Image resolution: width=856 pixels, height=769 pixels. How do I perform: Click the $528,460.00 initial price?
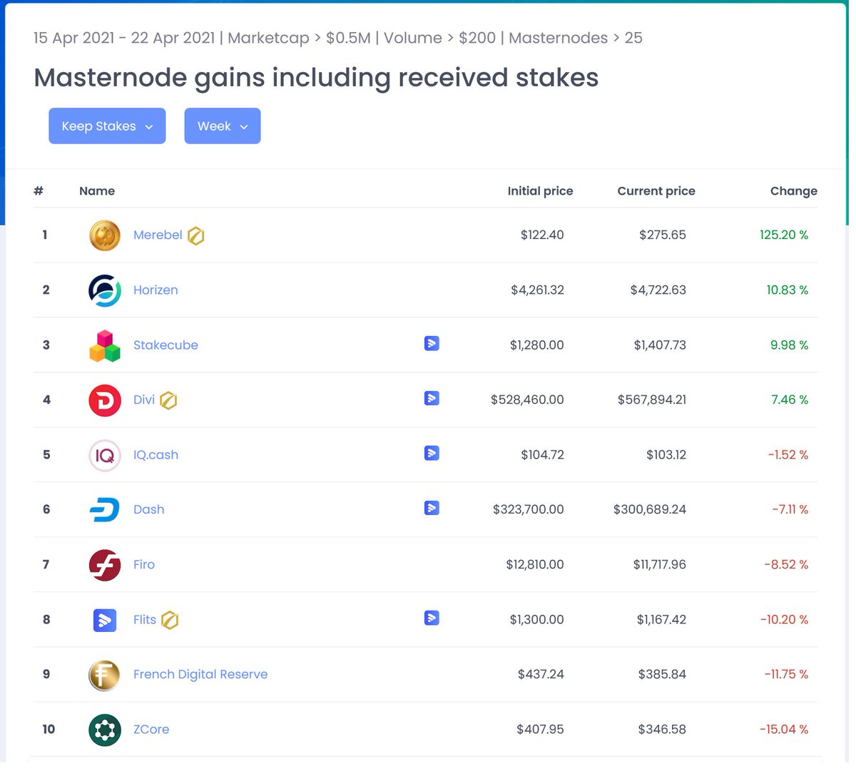527,400
